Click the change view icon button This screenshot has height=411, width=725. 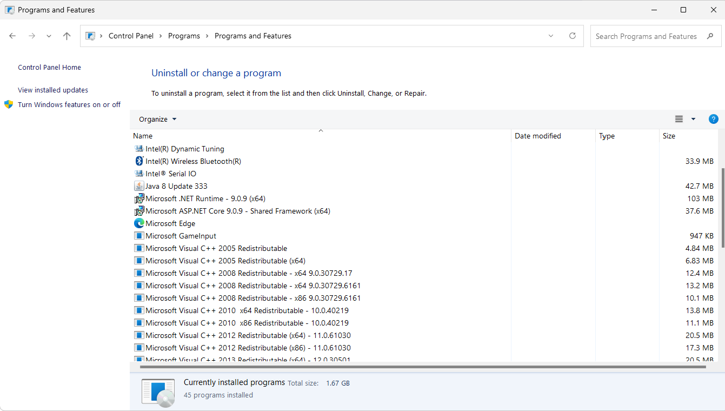point(679,119)
